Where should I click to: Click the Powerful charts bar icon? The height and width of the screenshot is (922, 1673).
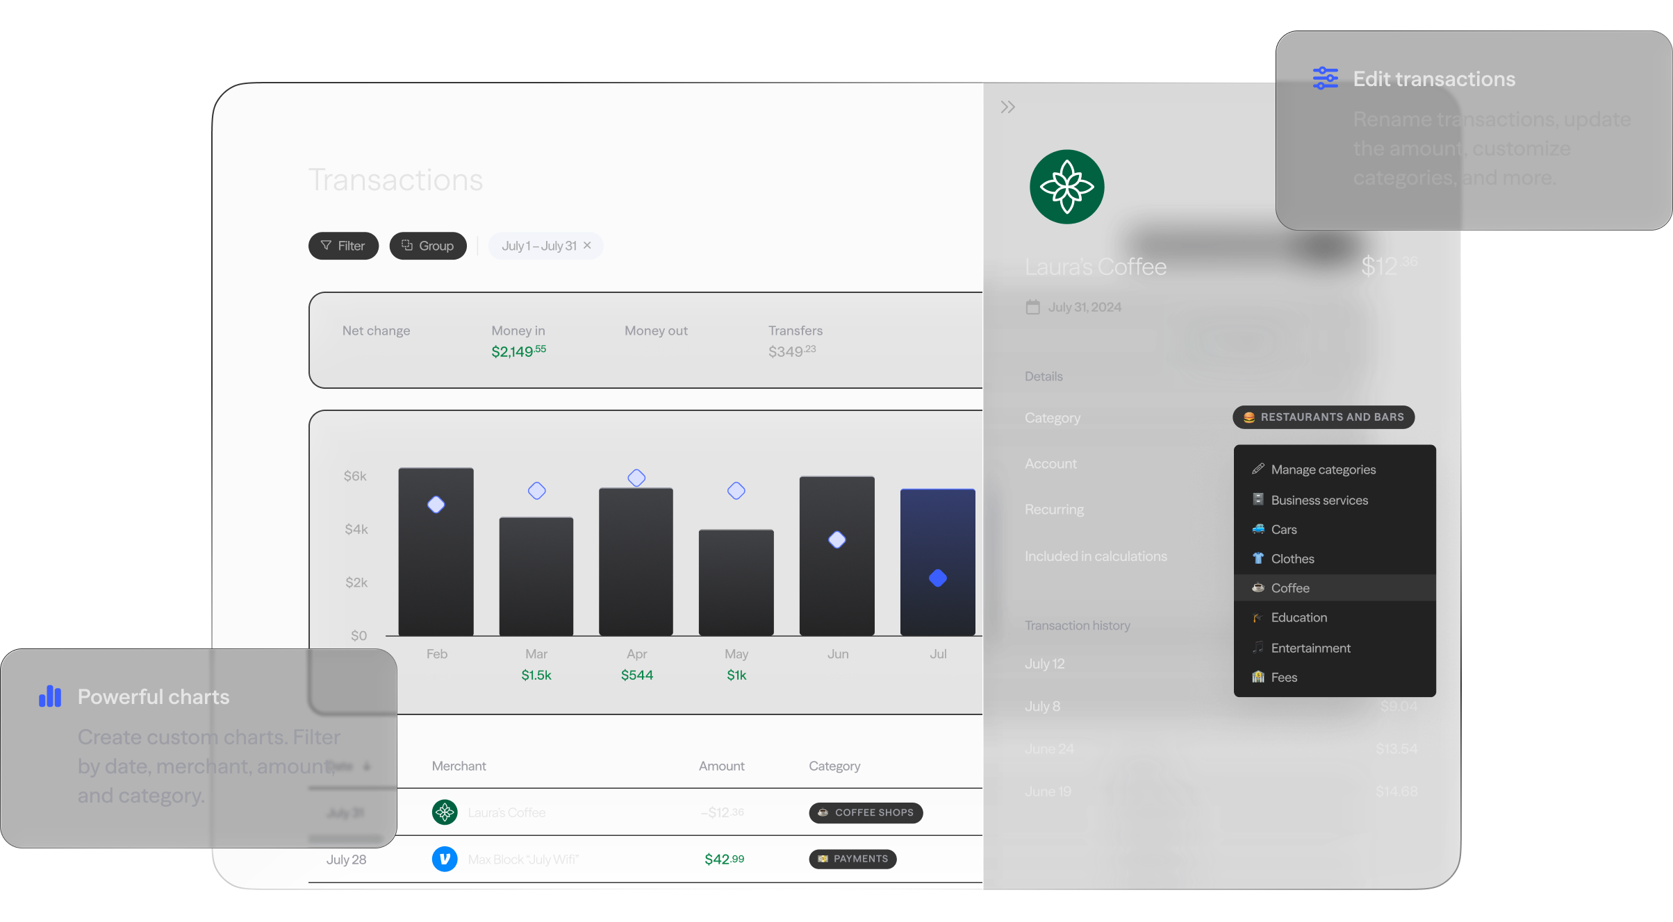tap(50, 696)
